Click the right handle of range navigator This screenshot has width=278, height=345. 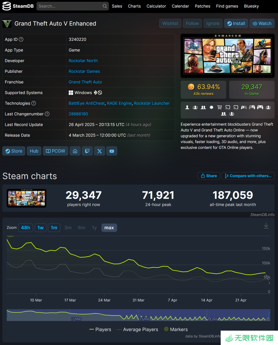coord(269,315)
